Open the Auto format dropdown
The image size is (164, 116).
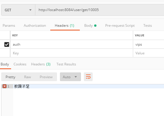point(70,77)
